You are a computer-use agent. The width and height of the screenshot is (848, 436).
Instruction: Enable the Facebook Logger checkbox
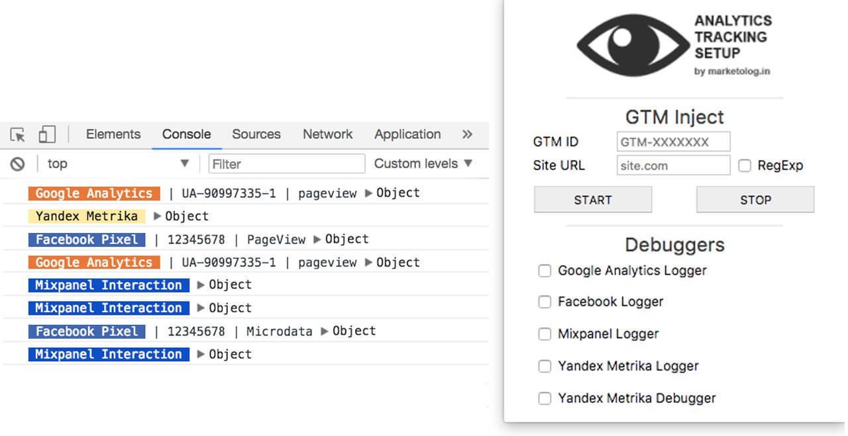click(545, 302)
